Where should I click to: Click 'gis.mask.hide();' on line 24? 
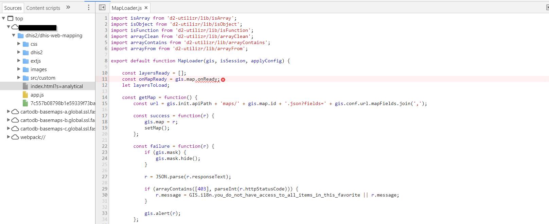point(178,158)
